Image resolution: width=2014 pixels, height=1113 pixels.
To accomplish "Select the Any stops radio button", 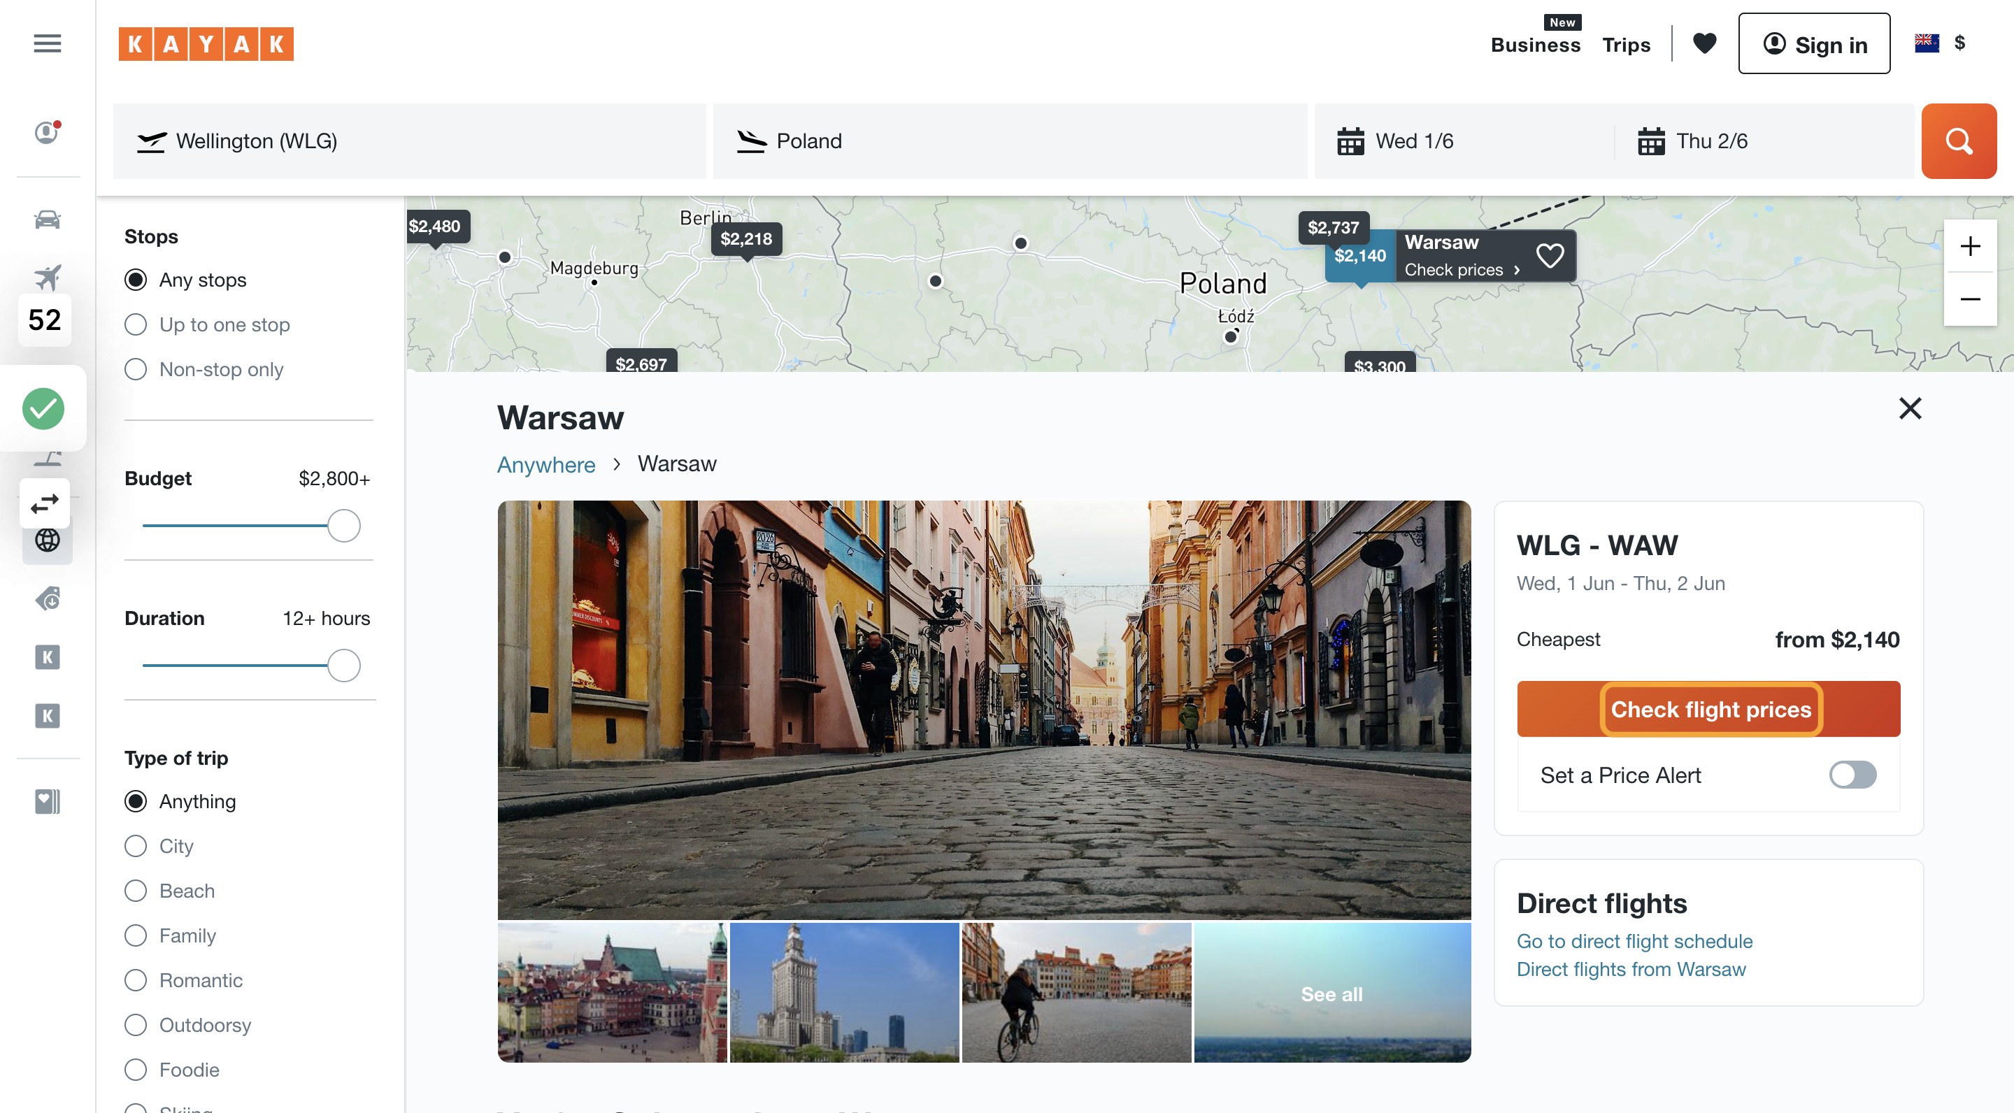I will (135, 280).
